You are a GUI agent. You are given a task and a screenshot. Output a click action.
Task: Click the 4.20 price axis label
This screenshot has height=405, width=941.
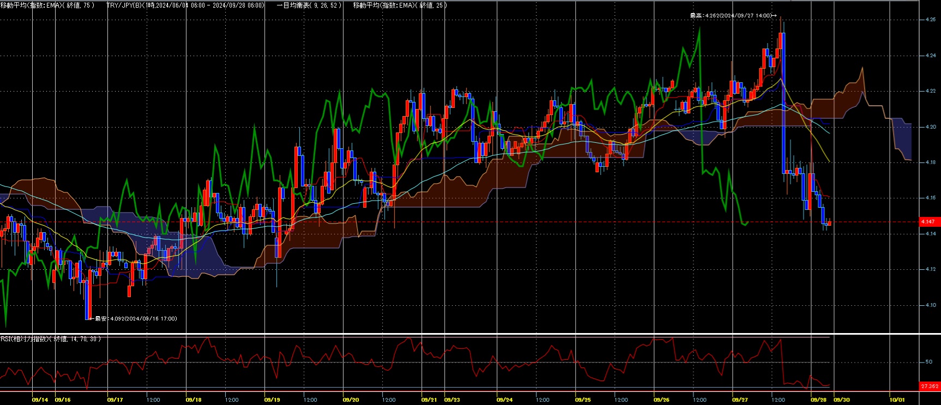tap(930, 127)
